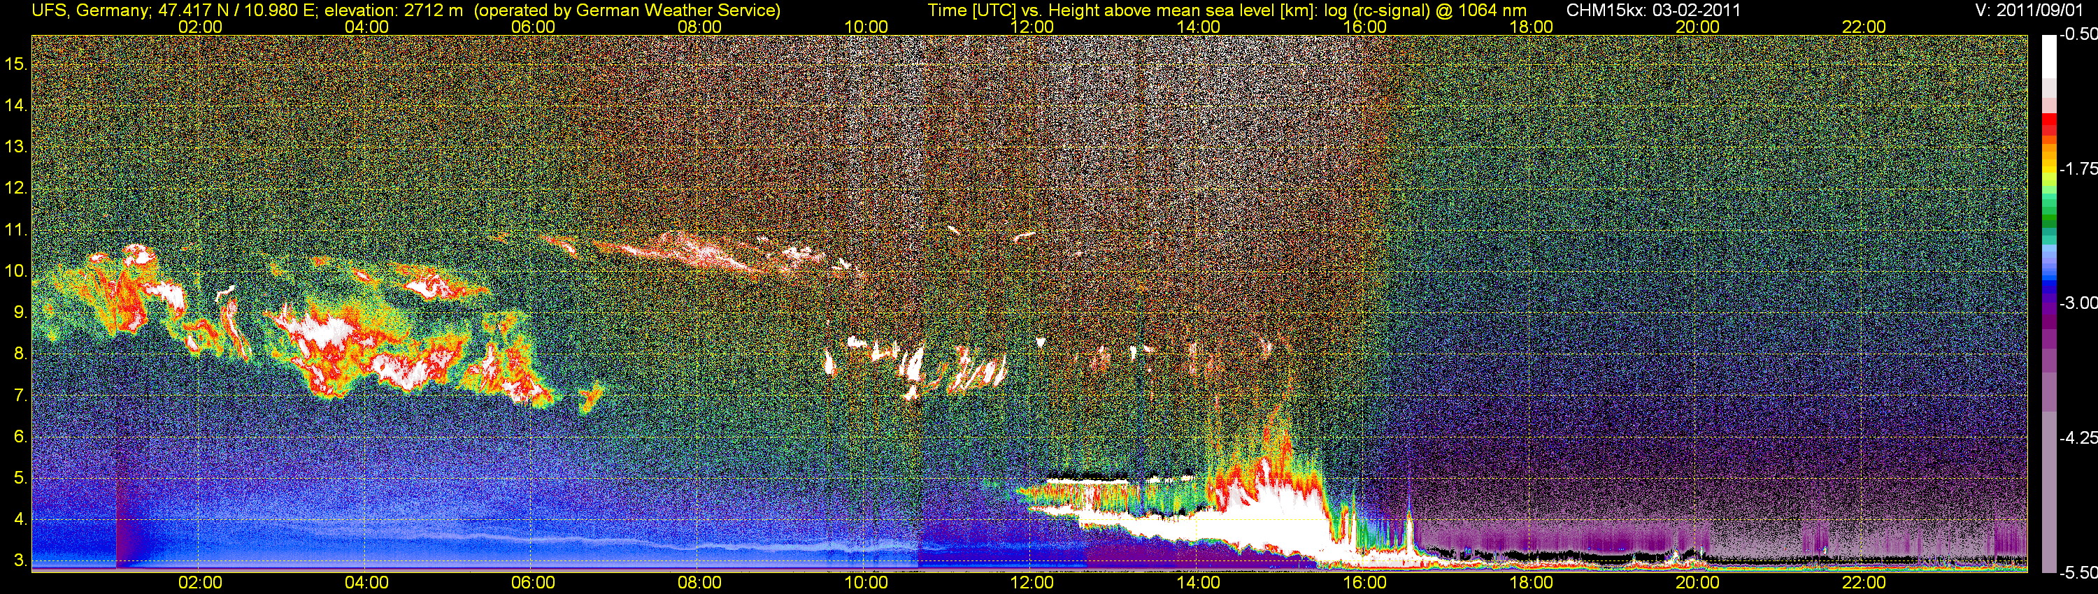Click the "V: 2011/09/01" date label
The image size is (2098, 594).
[x=2027, y=10]
